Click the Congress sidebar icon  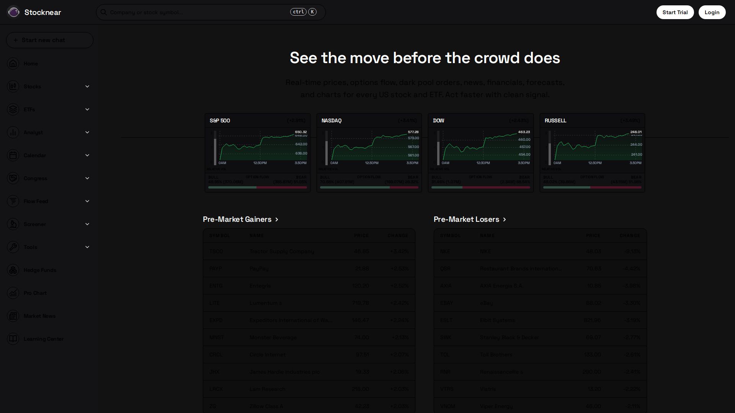[13, 178]
